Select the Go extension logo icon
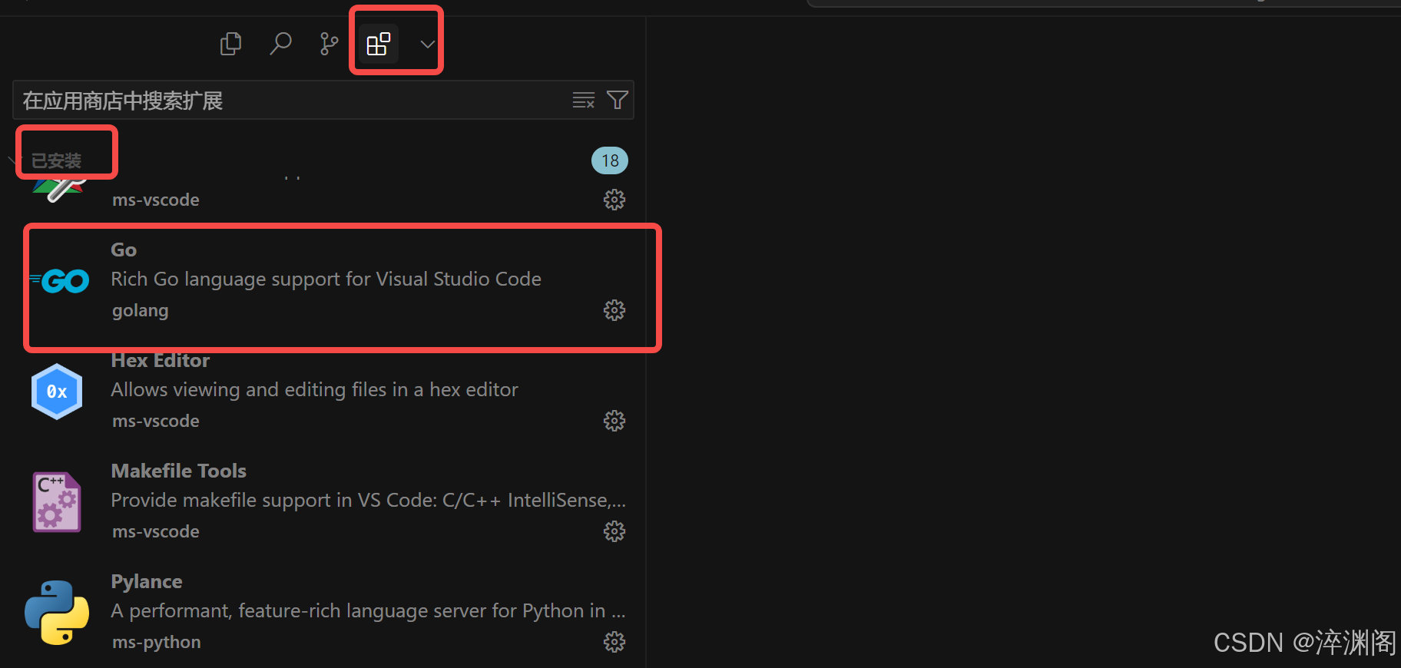The image size is (1401, 668). (x=59, y=281)
